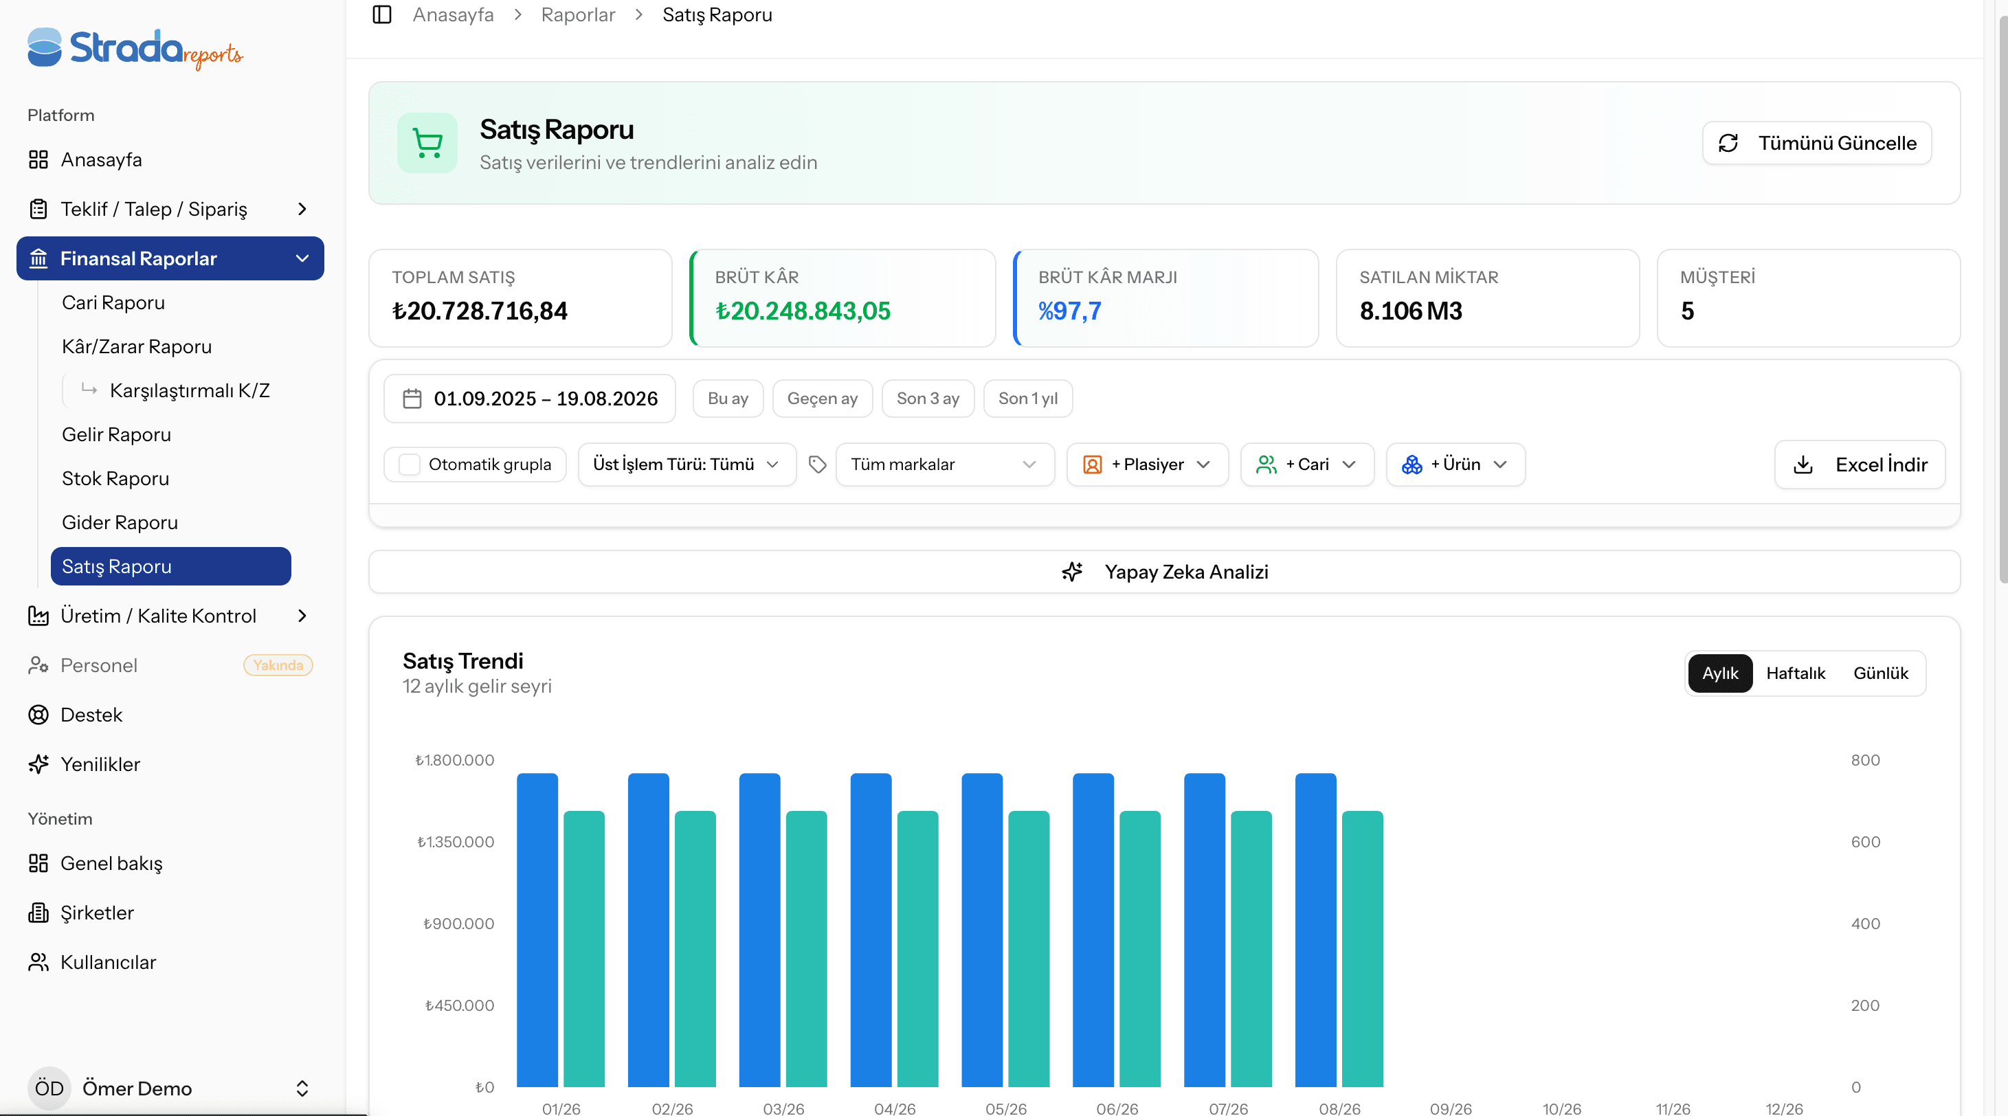Image resolution: width=2008 pixels, height=1116 pixels.
Task: Click the Kullanıcılar people icon
Action: tap(38, 963)
